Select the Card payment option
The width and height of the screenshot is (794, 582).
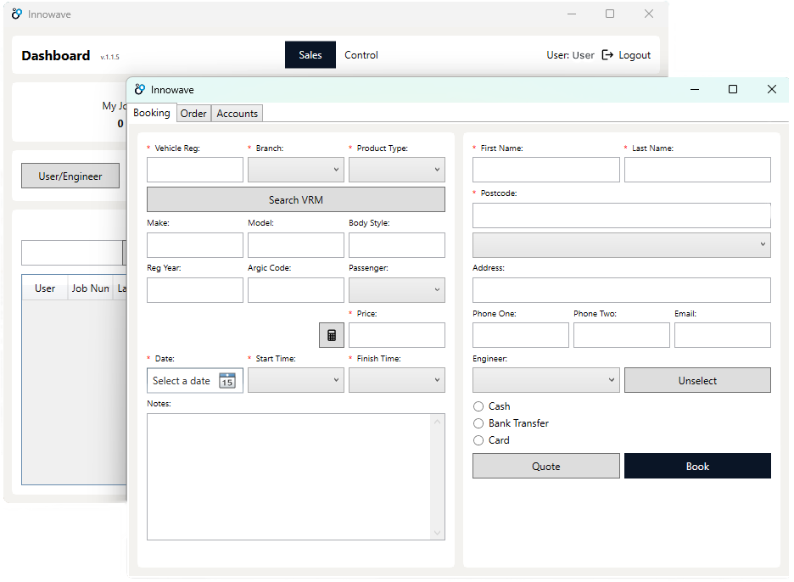pos(478,440)
